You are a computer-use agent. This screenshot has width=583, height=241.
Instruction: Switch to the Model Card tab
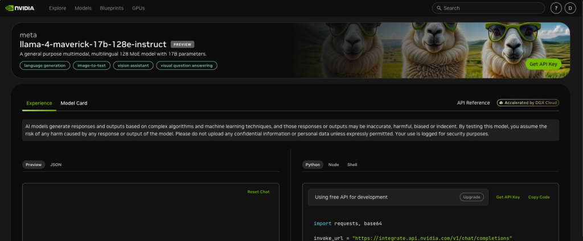[74, 103]
